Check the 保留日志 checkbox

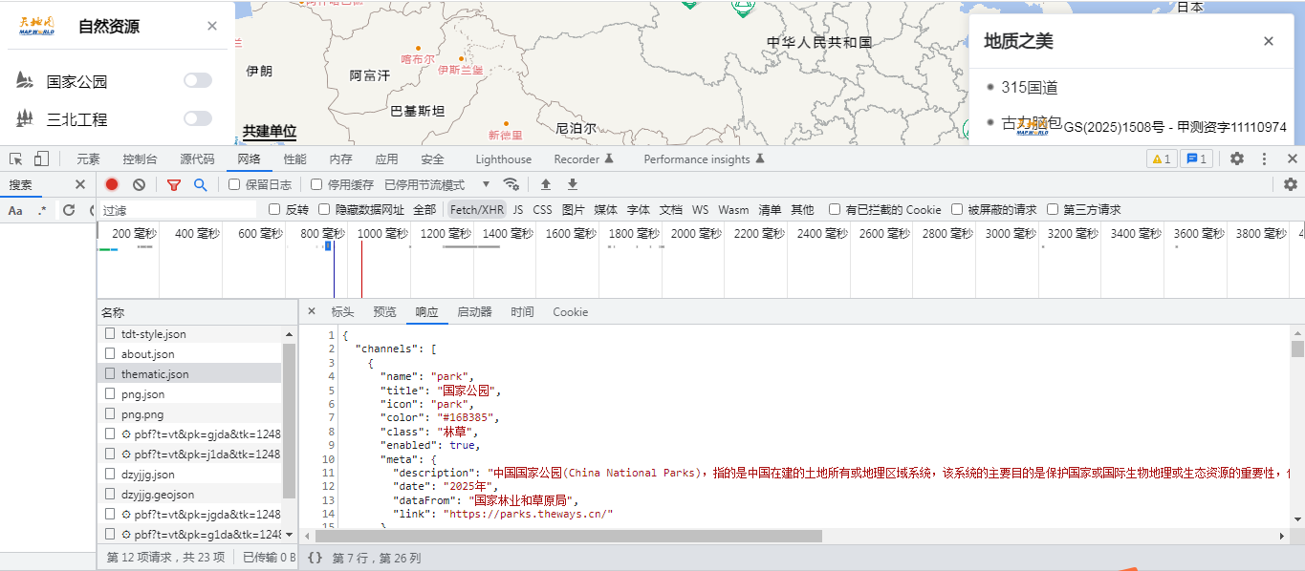[x=234, y=184]
